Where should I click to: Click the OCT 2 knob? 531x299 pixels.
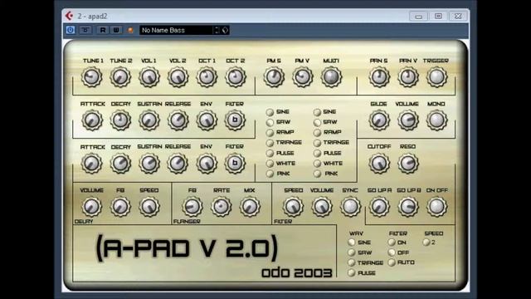(236, 77)
